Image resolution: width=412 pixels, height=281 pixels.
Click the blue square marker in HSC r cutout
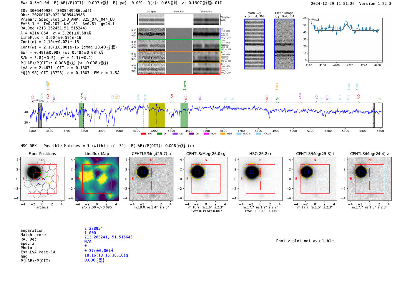click(x=252, y=172)
